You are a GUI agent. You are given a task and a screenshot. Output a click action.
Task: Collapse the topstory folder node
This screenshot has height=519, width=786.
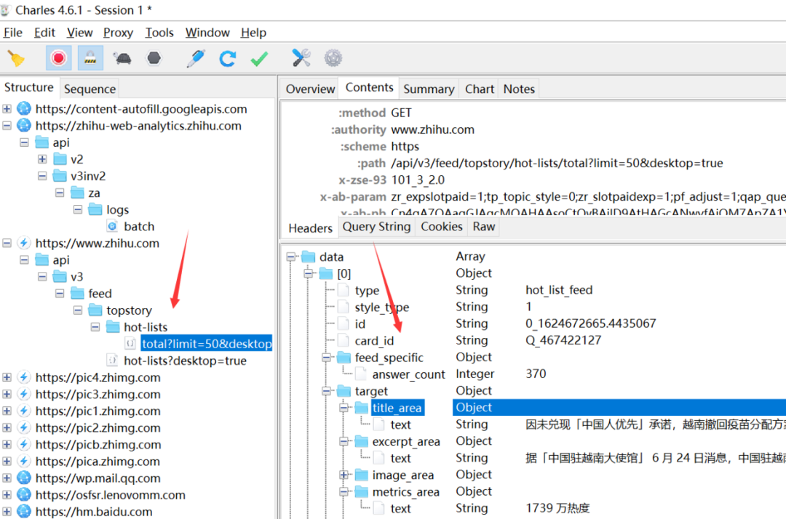point(78,310)
